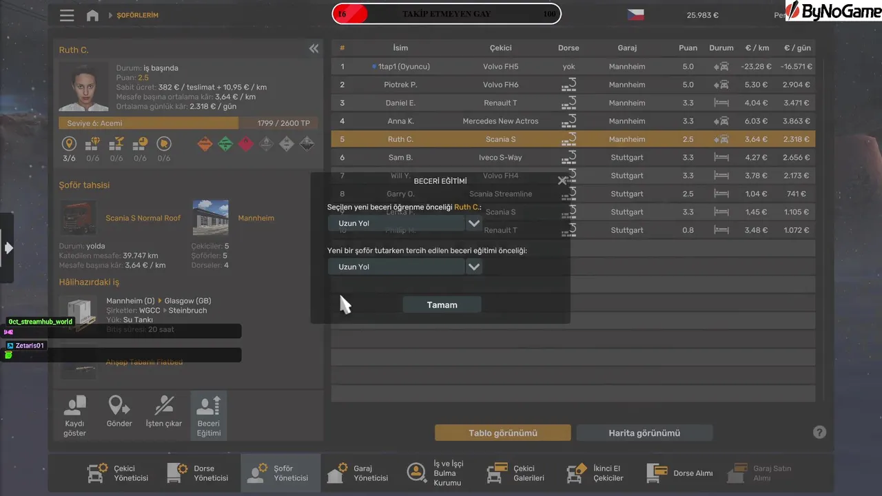Viewport: 882px width, 496px height.
Task: Click the Gönder icon button
Action: [x=119, y=416]
